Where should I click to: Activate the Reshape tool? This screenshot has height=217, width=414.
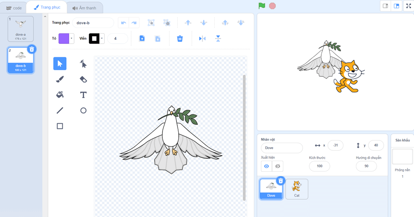coord(83,64)
